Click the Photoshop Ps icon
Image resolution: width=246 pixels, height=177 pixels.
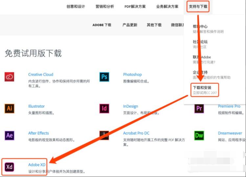click(x=104, y=77)
